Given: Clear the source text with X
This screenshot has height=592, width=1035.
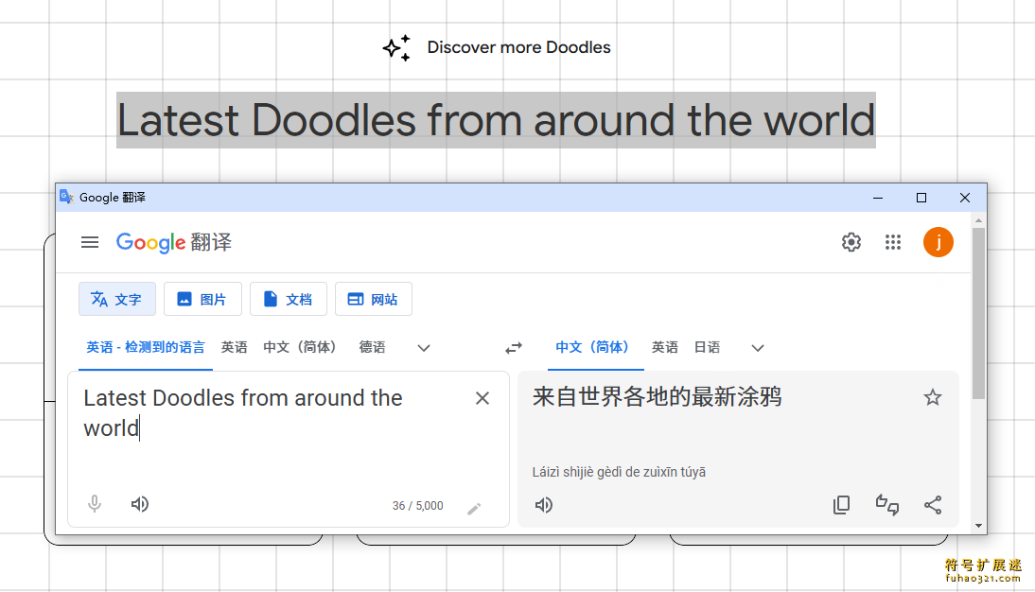Looking at the screenshot, I should (x=482, y=398).
